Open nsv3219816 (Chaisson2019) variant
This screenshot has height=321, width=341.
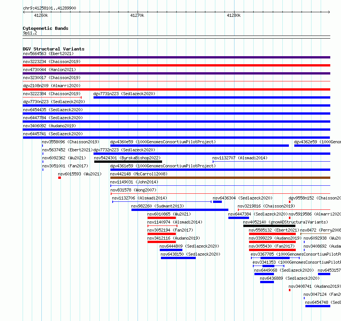(266, 206)
